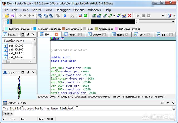Click the first green-plus create icon
This screenshot has height=123, width=178.
pyautogui.click(x=94, y=16)
